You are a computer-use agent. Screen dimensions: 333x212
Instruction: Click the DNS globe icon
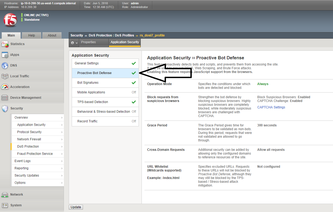pyautogui.click(x=5, y=65)
